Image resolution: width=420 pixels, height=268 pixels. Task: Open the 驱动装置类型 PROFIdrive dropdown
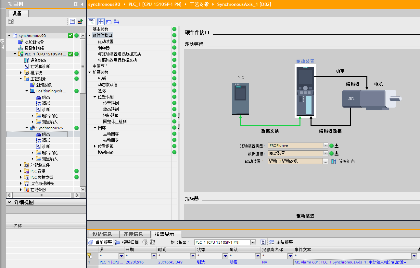325,146
